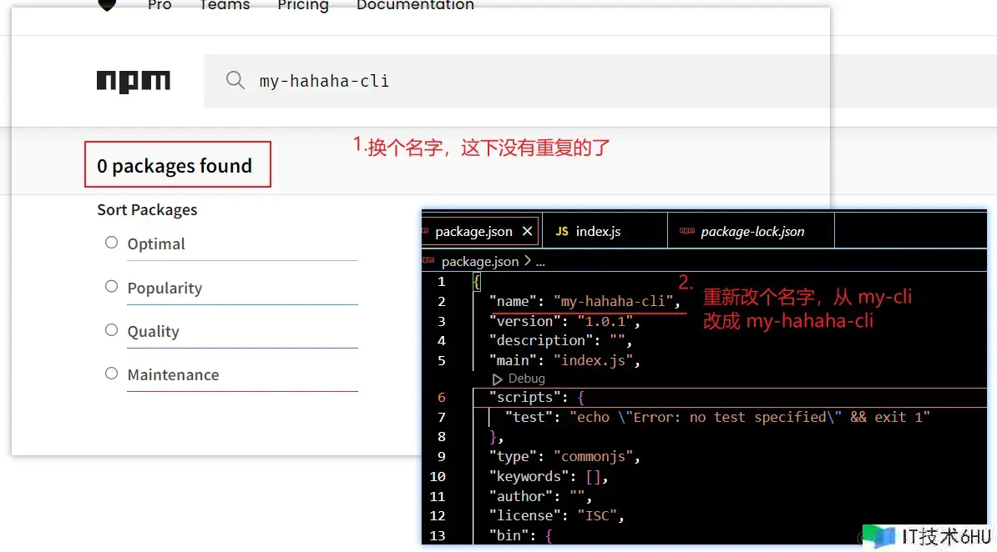The width and height of the screenshot is (997, 552).
Task: Open the Pricing nav link
Action: [x=303, y=6]
